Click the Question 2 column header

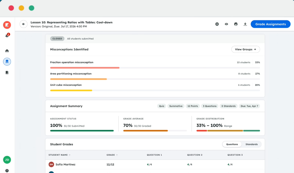[195, 155]
